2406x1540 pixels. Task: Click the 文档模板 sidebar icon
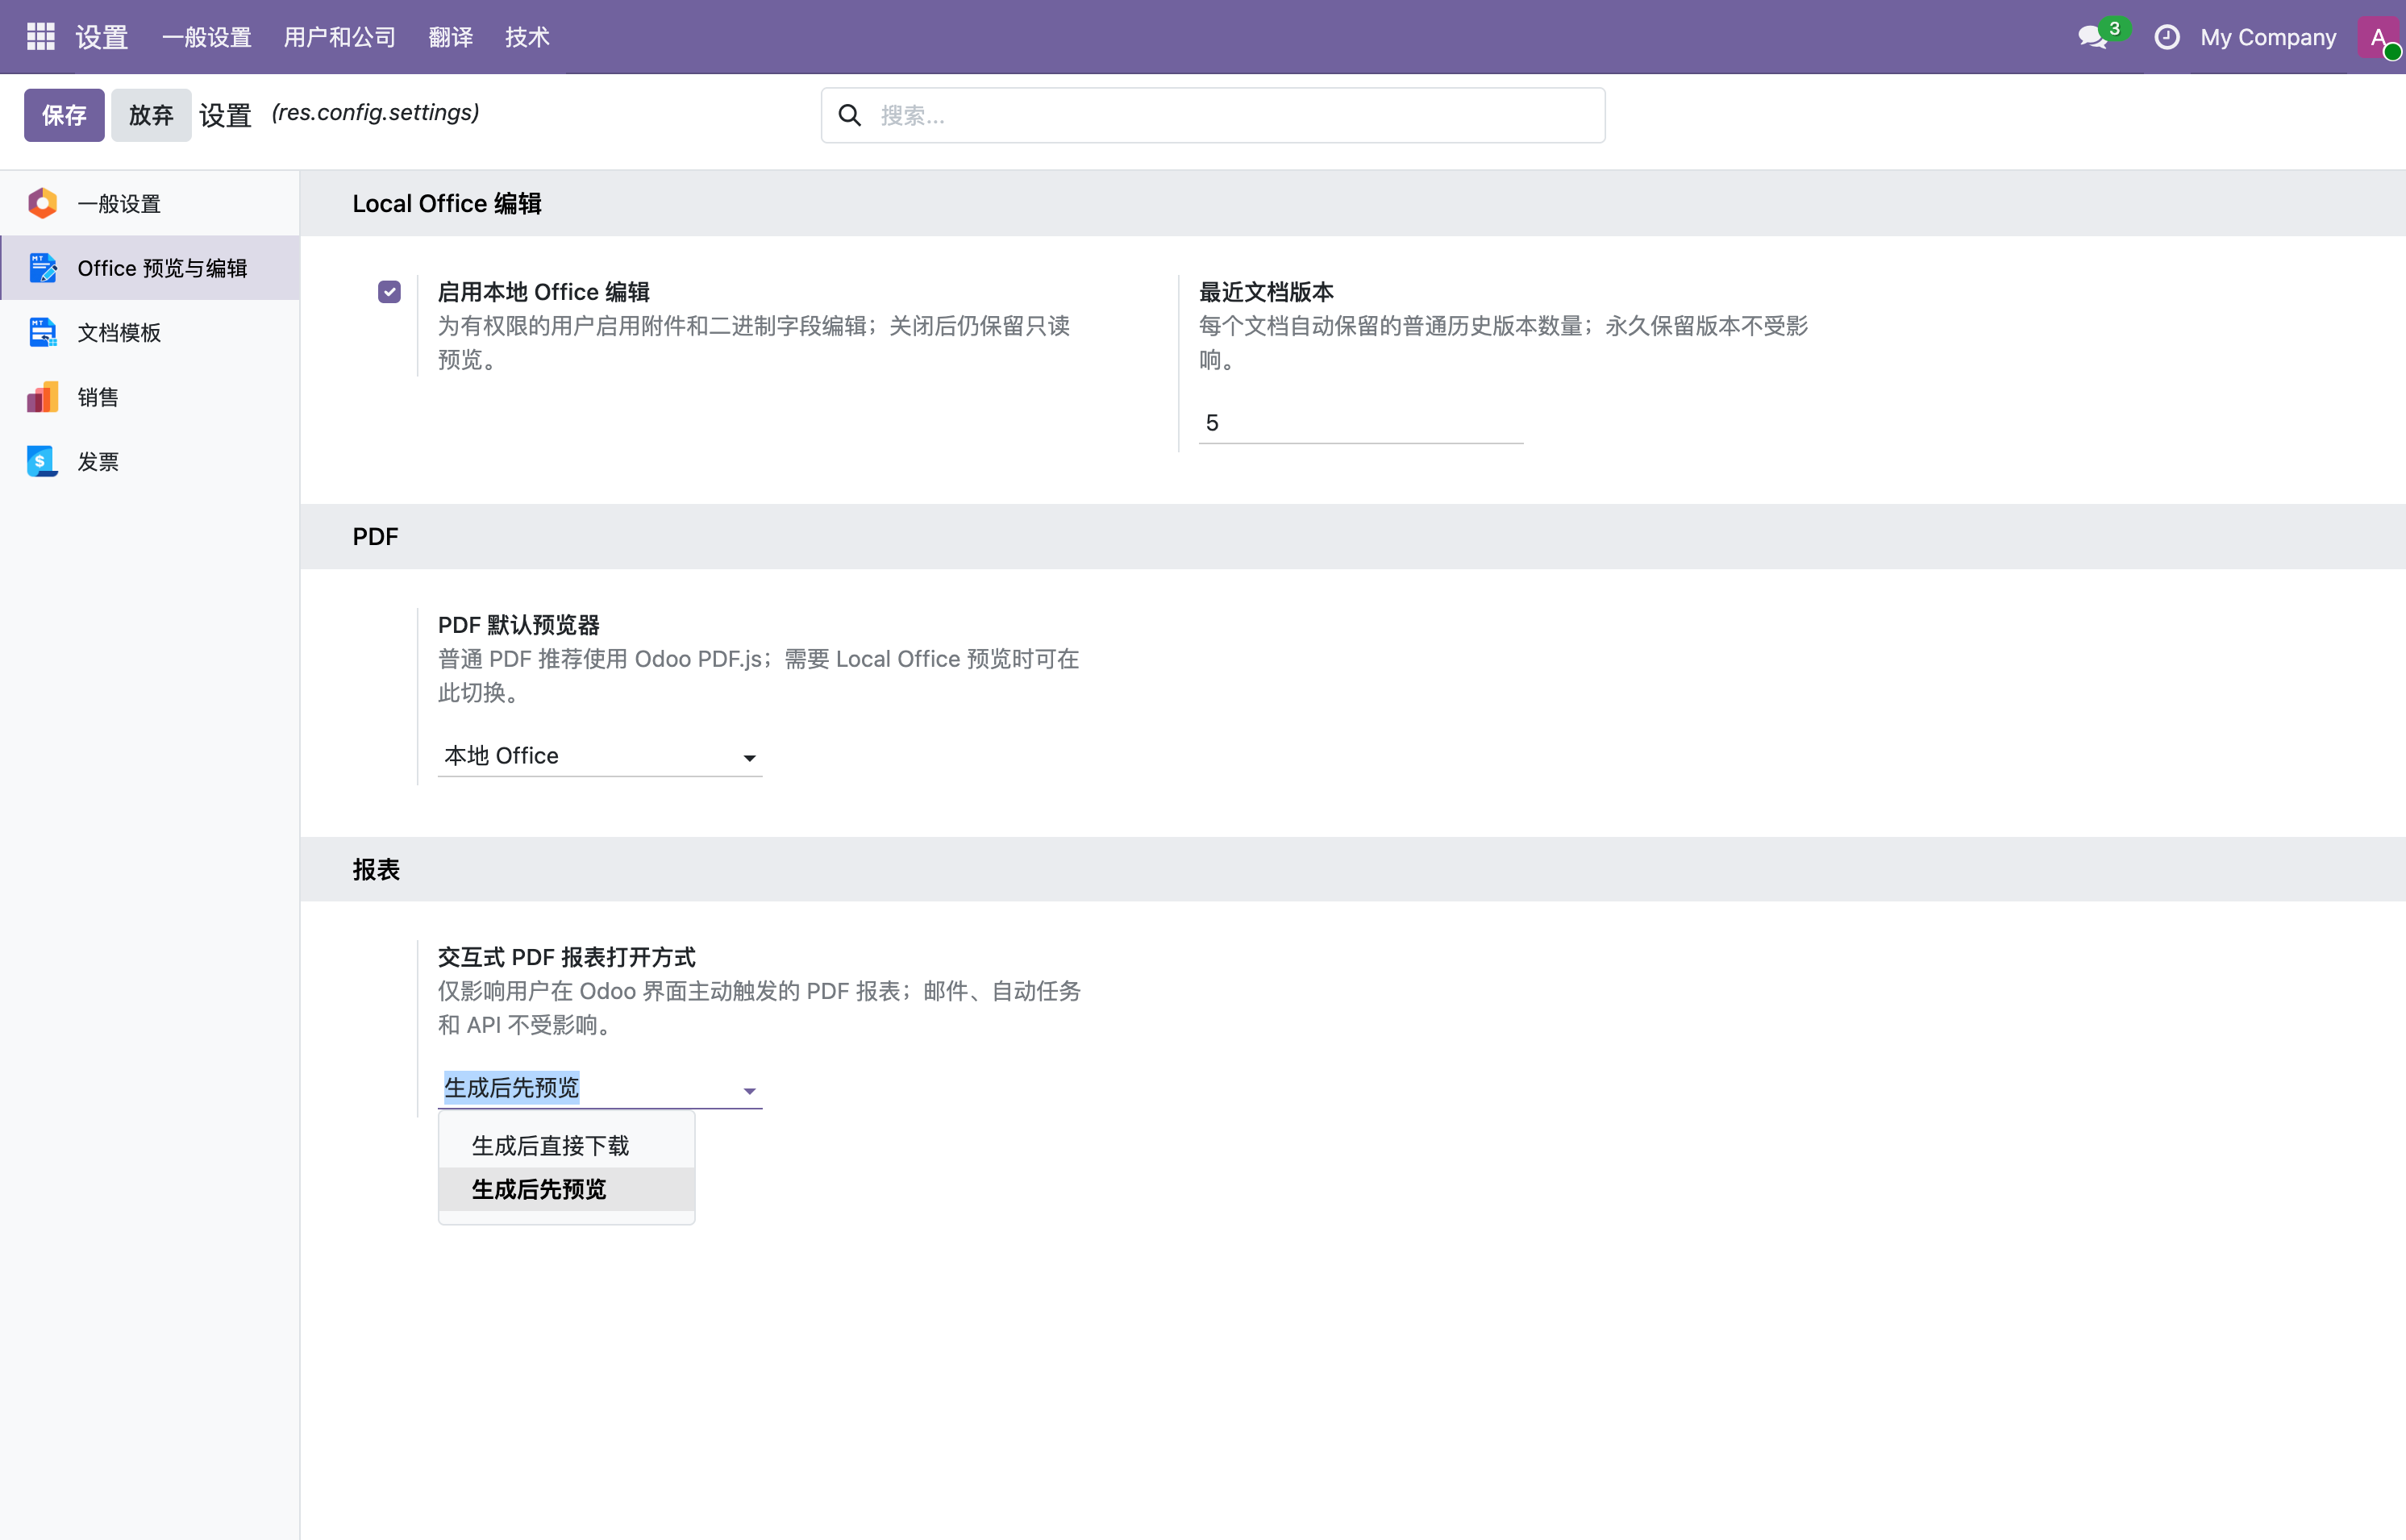tap(42, 332)
